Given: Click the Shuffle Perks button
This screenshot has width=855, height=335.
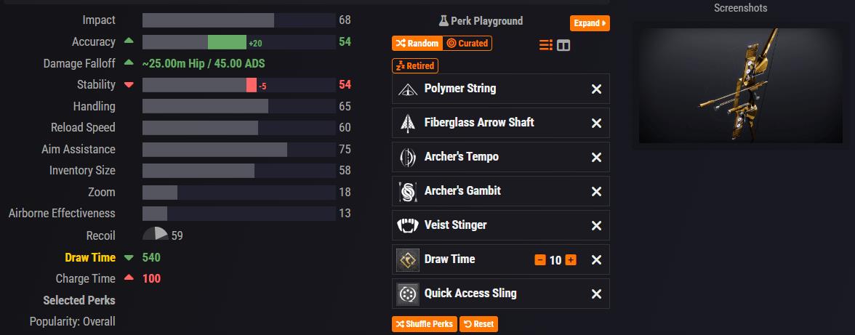Looking at the screenshot, I should (x=425, y=324).
